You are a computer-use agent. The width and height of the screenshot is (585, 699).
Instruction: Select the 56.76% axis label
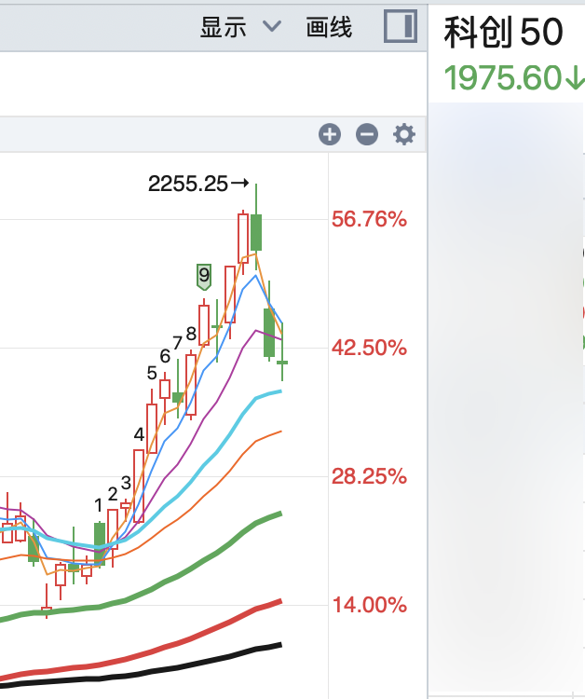tap(370, 219)
